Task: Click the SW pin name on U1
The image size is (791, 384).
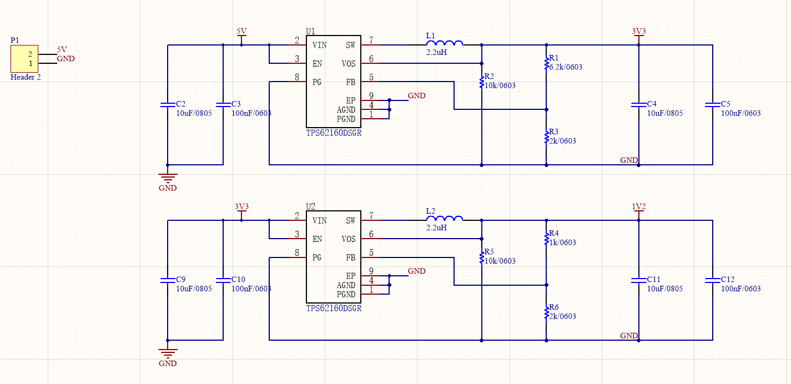Action: click(x=350, y=46)
